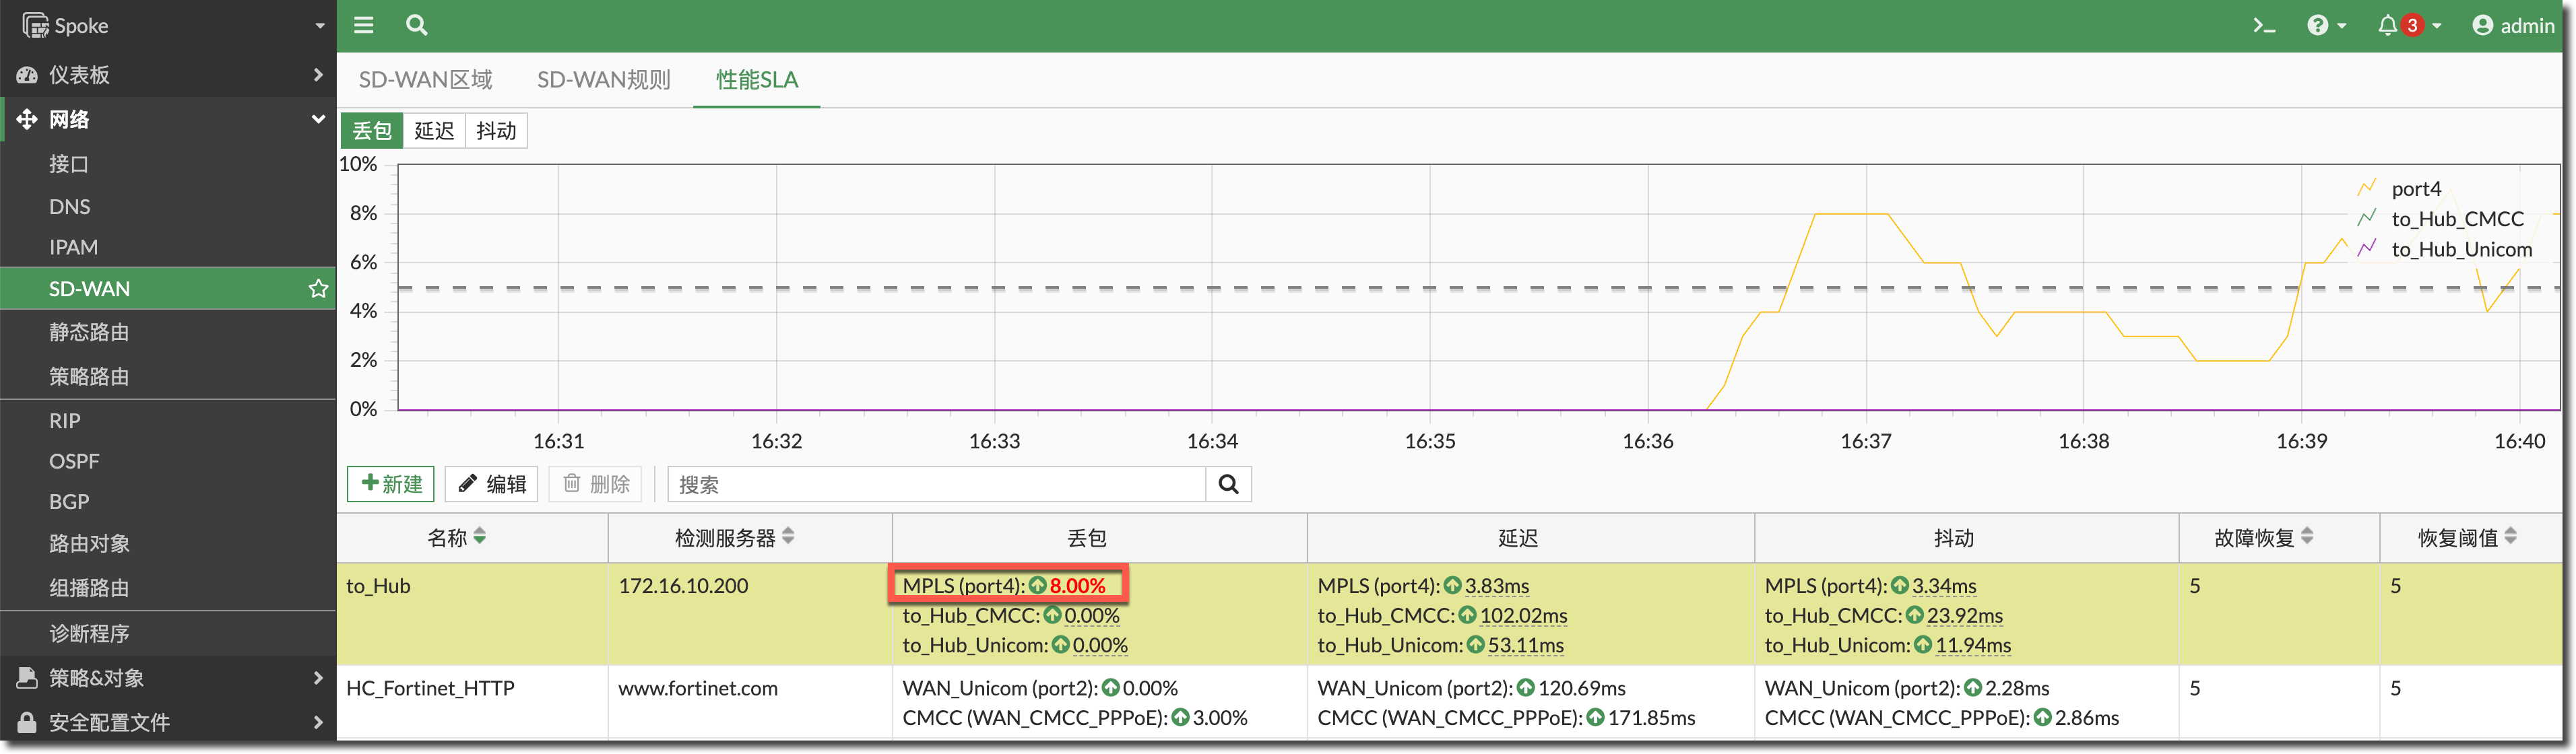Click the search button beside search field
Image resolution: width=2576 pixels, height=754 pixels.
coord(1228,484)
